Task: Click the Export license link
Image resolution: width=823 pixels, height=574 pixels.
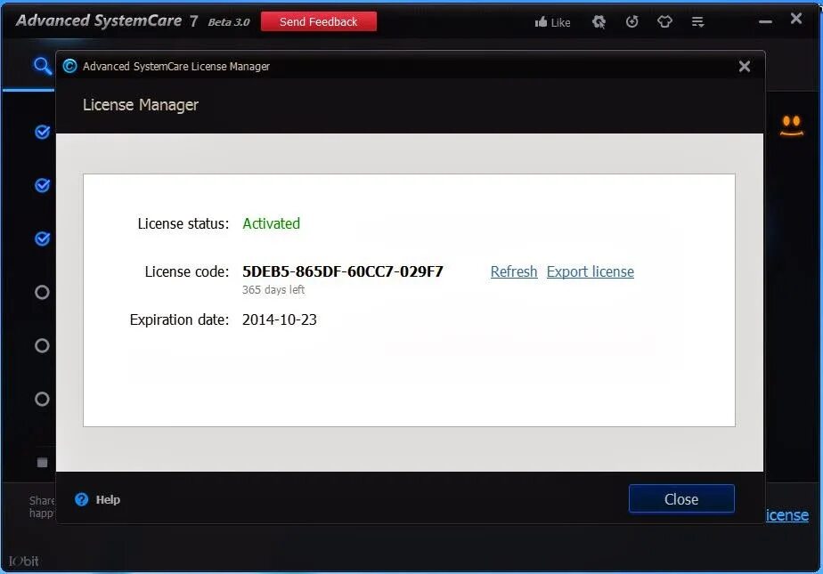Action: point(591,271)
